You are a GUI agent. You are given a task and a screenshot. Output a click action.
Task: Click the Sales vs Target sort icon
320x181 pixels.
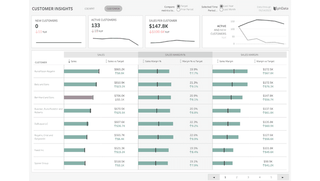[x=106, y=61]
